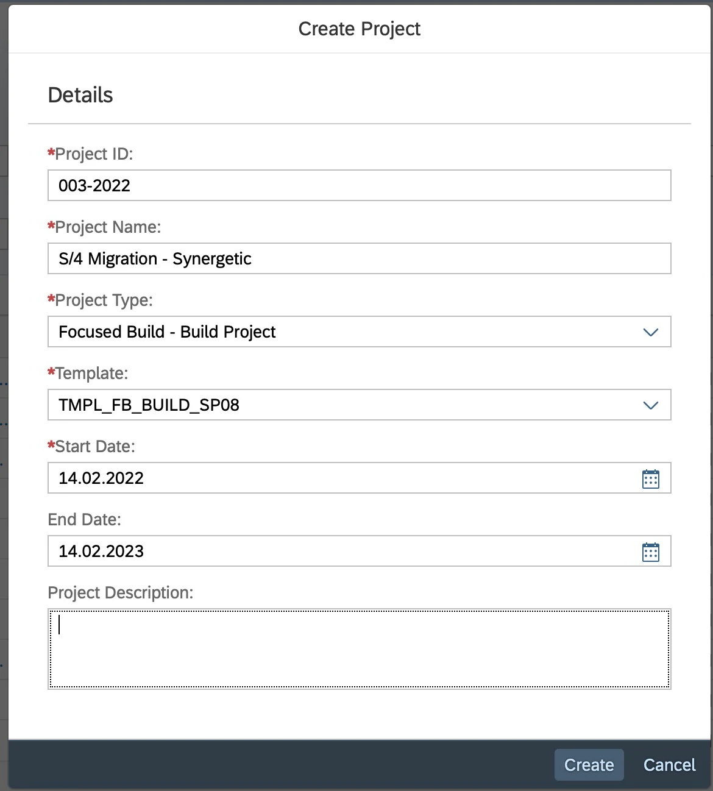This screenshot has width=713, height=791.
Task: Click the 'Details' section heading
Action: 80,95
